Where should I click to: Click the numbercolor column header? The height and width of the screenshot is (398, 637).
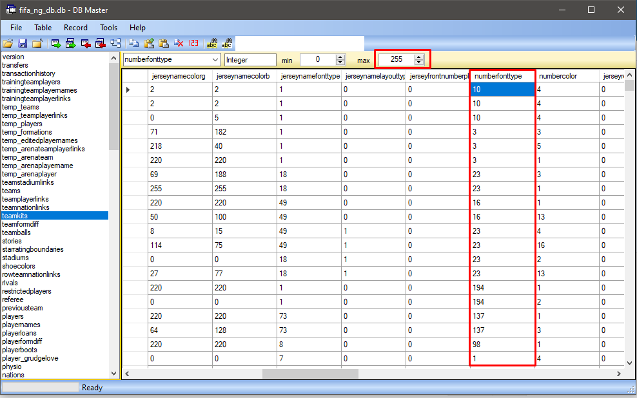pos(567,76)
